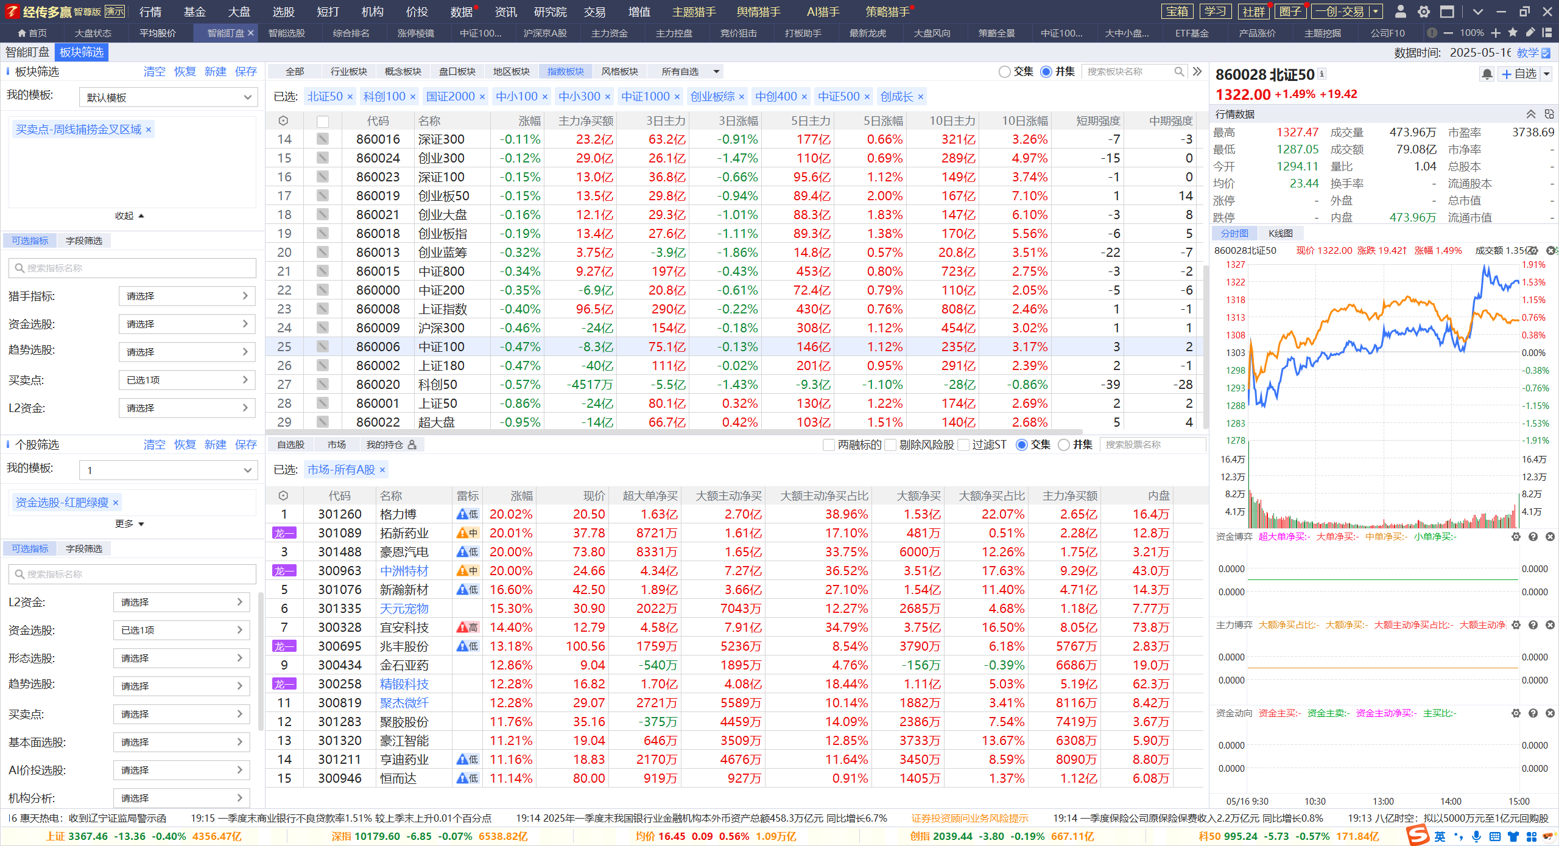Select 概念板块 category tab
1559x846 pixels.
pyautogui.click(x=403, y=72)
